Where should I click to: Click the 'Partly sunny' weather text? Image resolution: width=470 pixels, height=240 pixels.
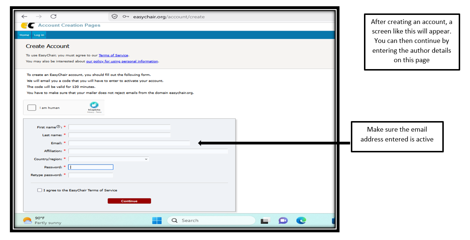[x=48, y=223]
